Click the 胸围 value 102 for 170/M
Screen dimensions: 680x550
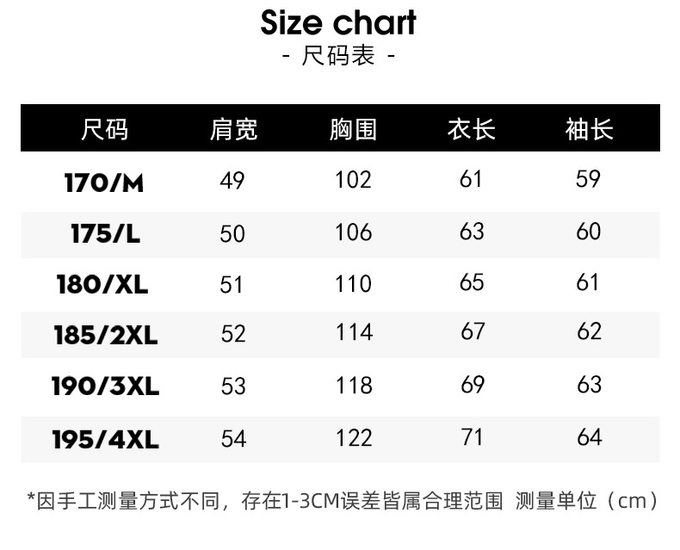(353, 180)
